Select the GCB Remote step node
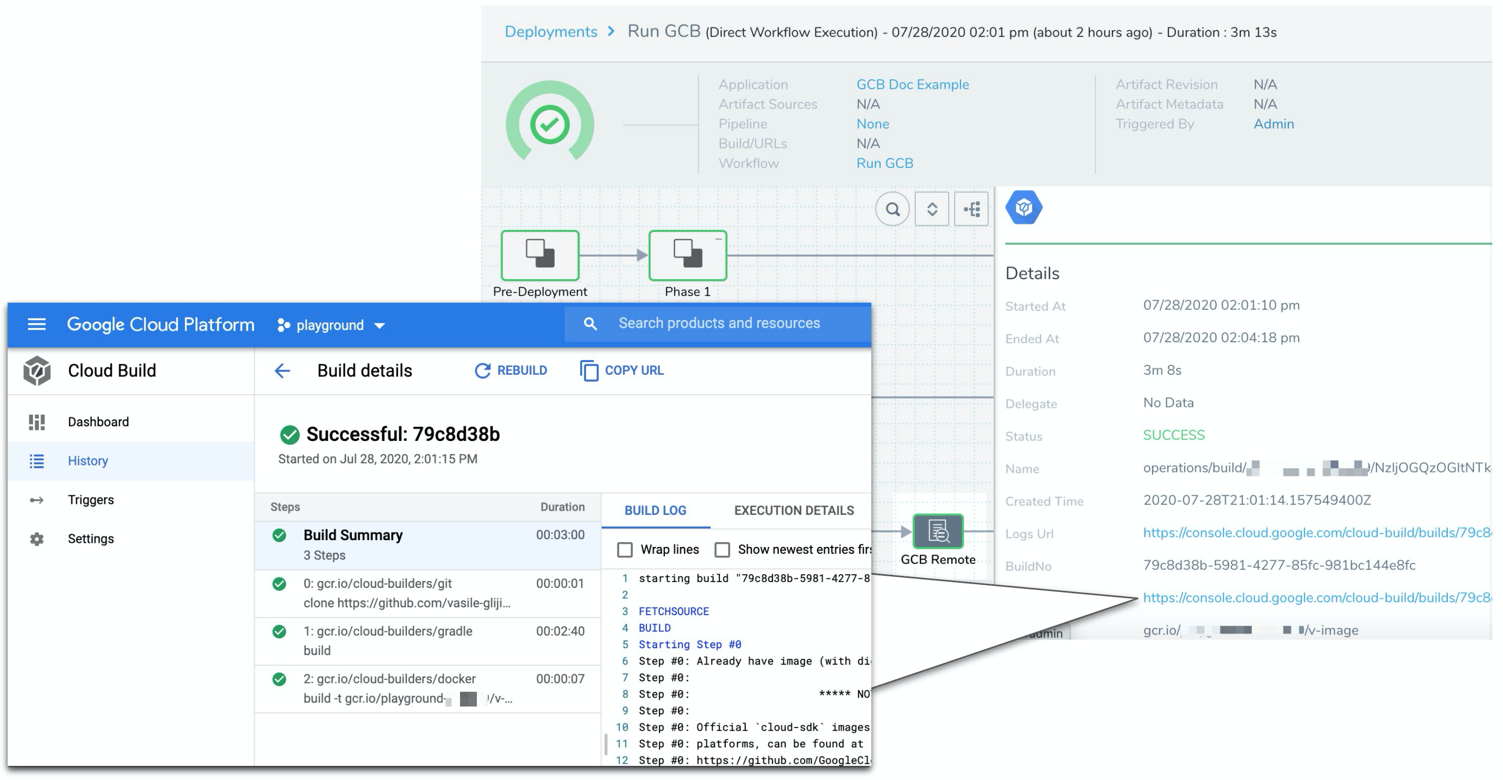The height and width of the screenshot is (780, 1503). [937, 531]
